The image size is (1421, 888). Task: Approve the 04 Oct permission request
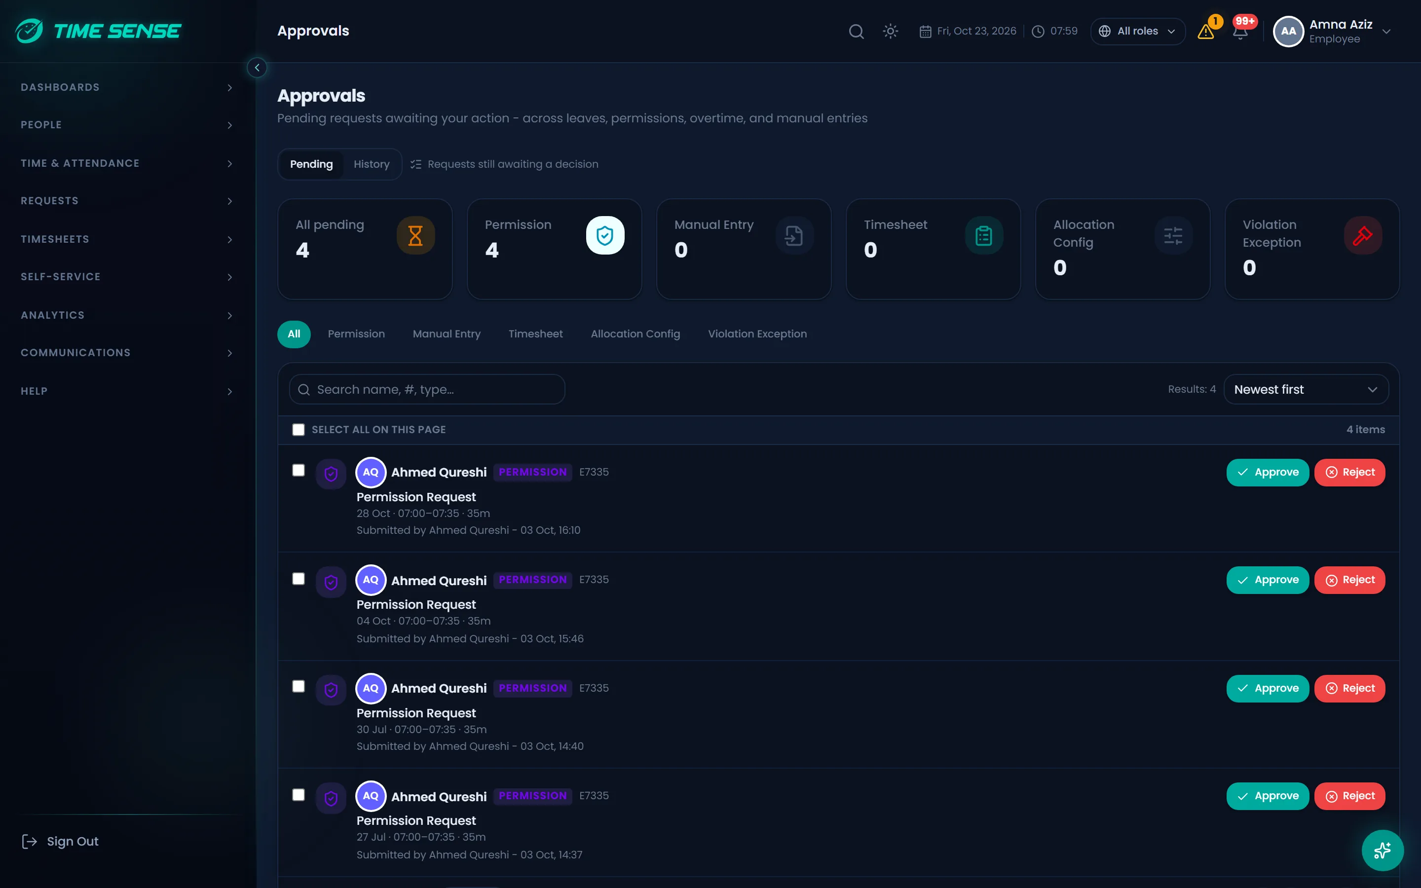click(1267, 580)
